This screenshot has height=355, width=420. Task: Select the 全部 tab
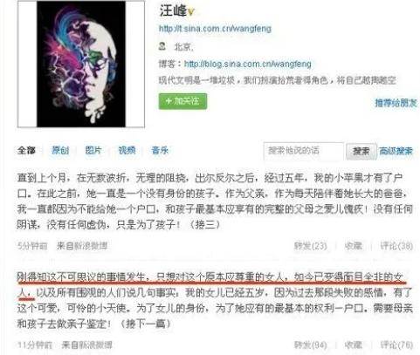(26, 150)
